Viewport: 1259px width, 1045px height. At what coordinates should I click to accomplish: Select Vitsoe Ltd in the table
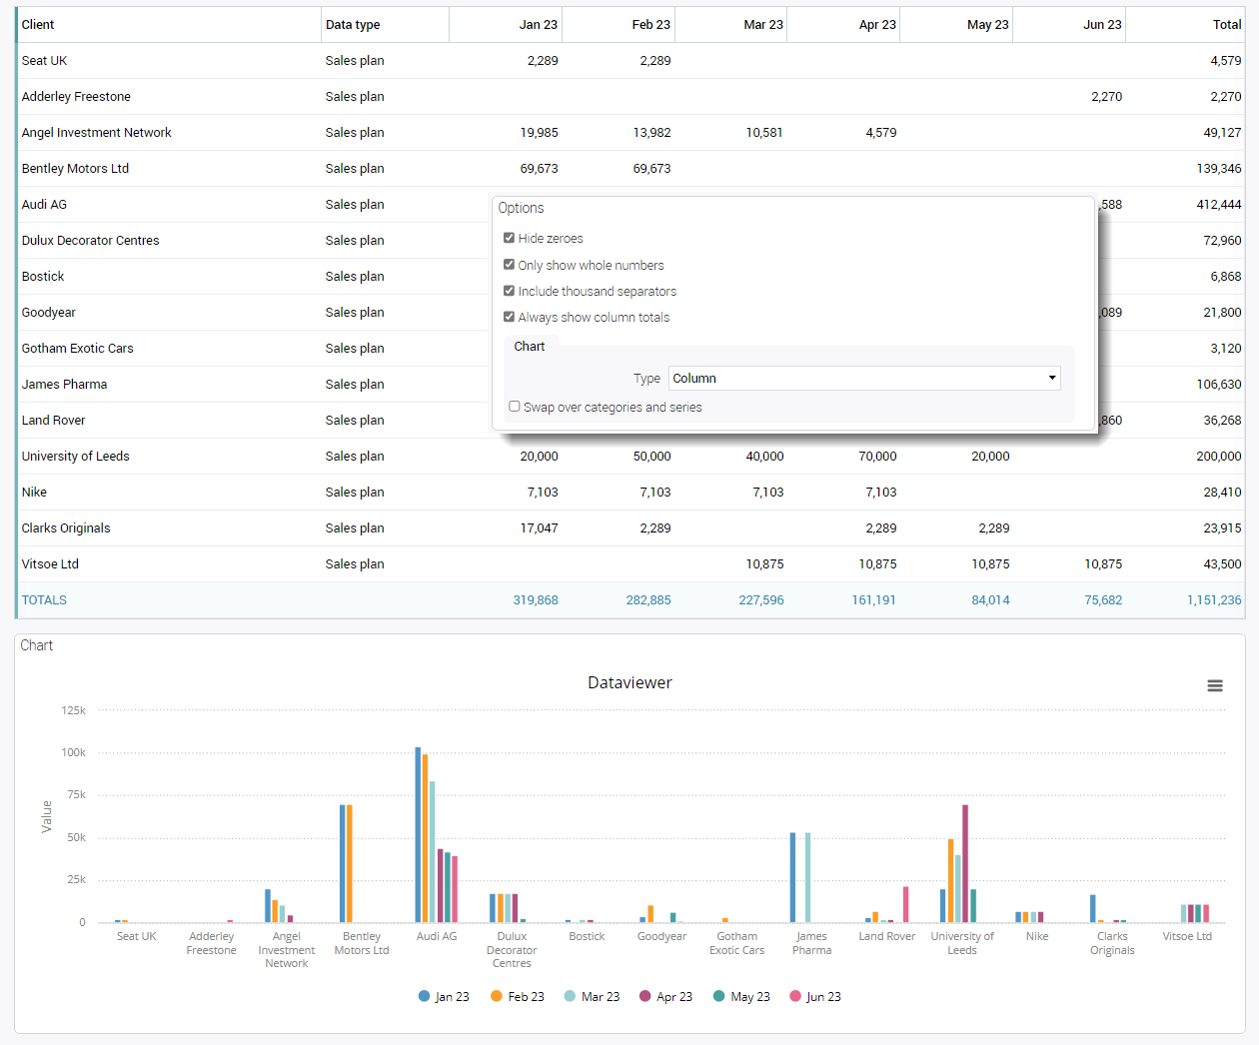pos(50,564)
